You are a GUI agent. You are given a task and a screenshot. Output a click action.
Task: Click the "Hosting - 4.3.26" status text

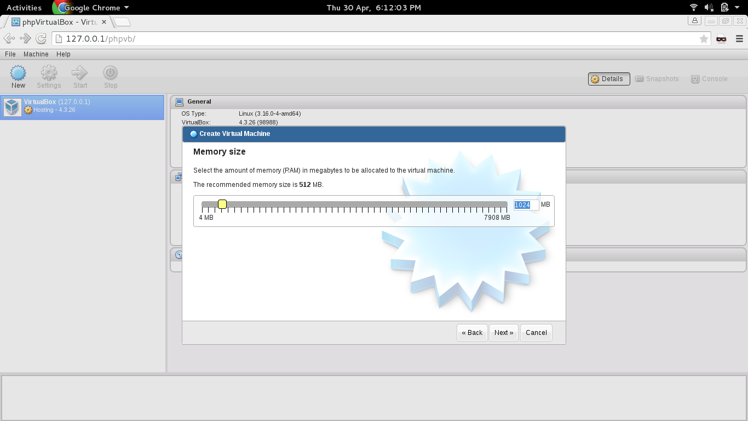[x=54, y=110]
